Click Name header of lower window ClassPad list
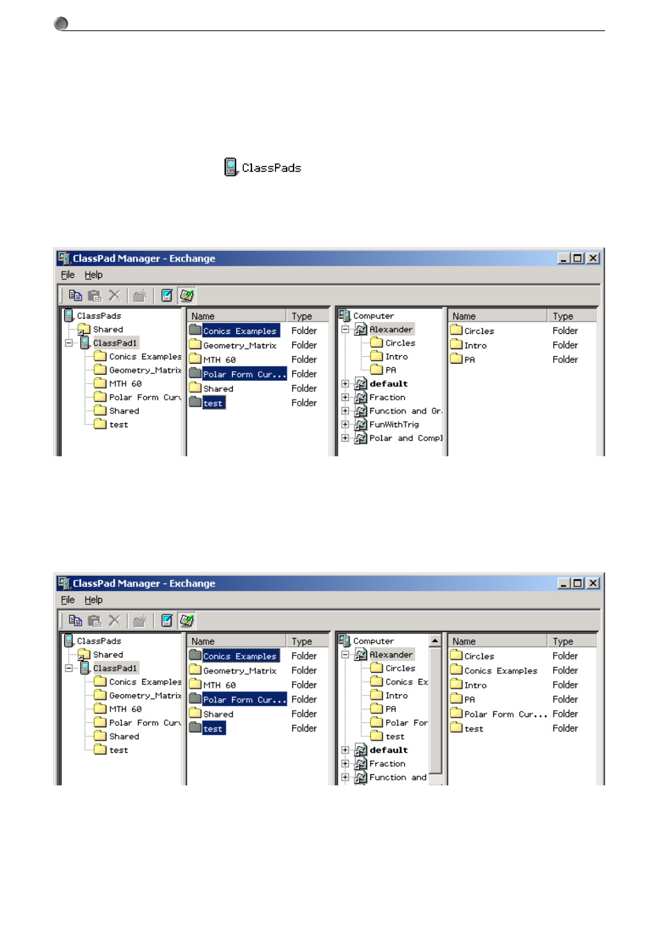Screen dimensions: 659x934 [x=237, y=642]
